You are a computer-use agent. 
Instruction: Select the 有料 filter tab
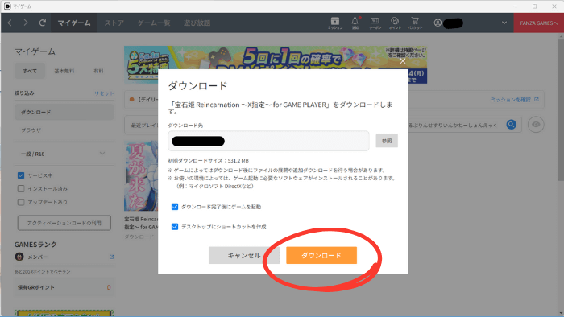click(98, 71)
